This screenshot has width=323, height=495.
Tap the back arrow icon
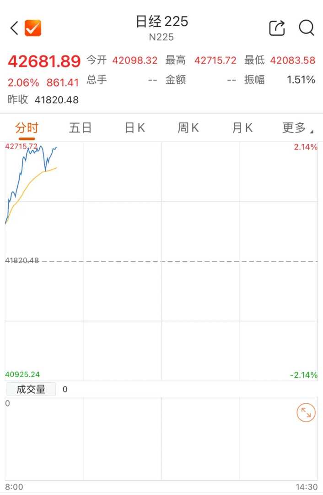(14, 28)
